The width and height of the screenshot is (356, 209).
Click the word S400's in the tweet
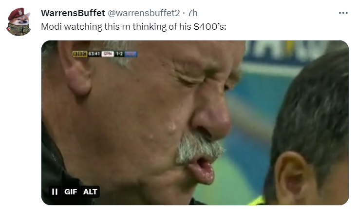tap(210, 27)
